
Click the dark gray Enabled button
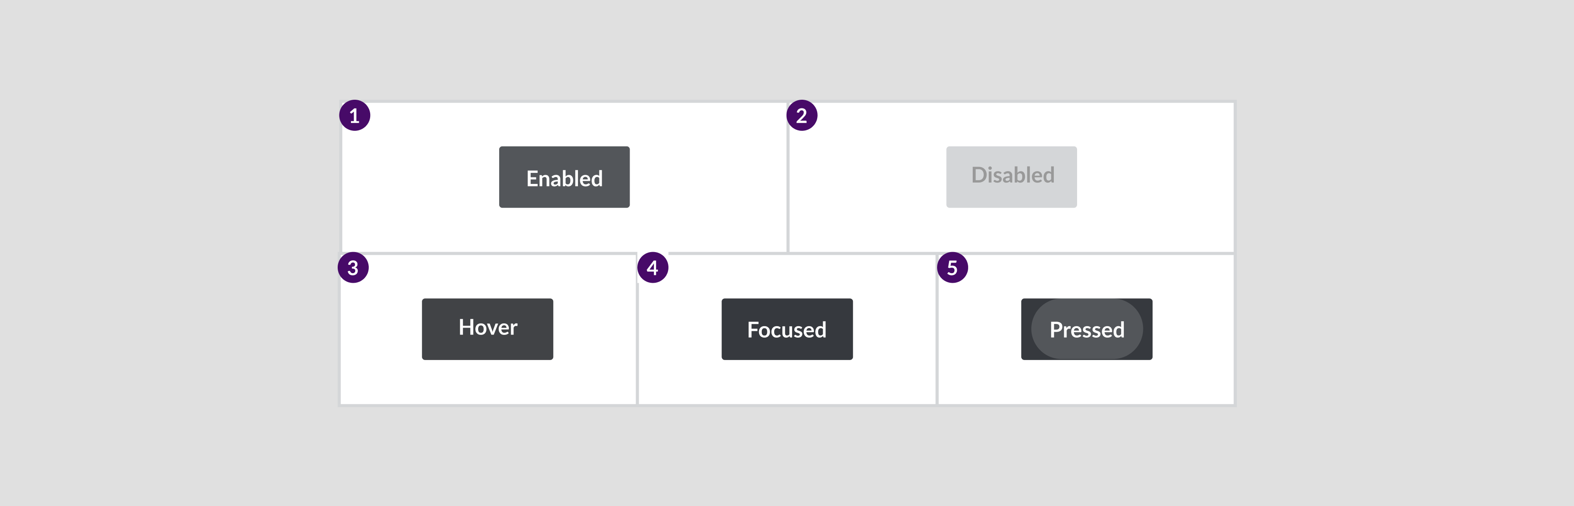(564, 177)
